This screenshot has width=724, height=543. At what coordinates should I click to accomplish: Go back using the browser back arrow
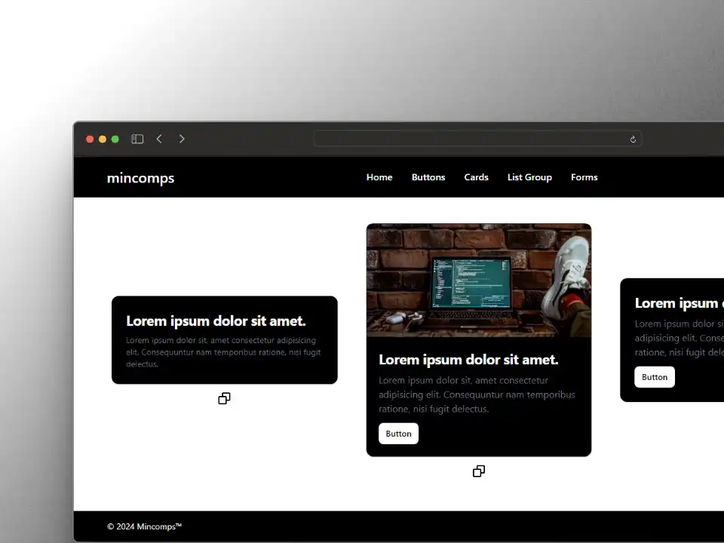click(159, 139)
